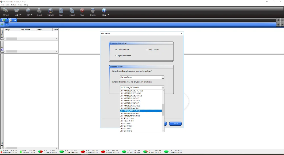Choose JHF PQ512-200 model

pyautogui.click(x=141, y=118)
